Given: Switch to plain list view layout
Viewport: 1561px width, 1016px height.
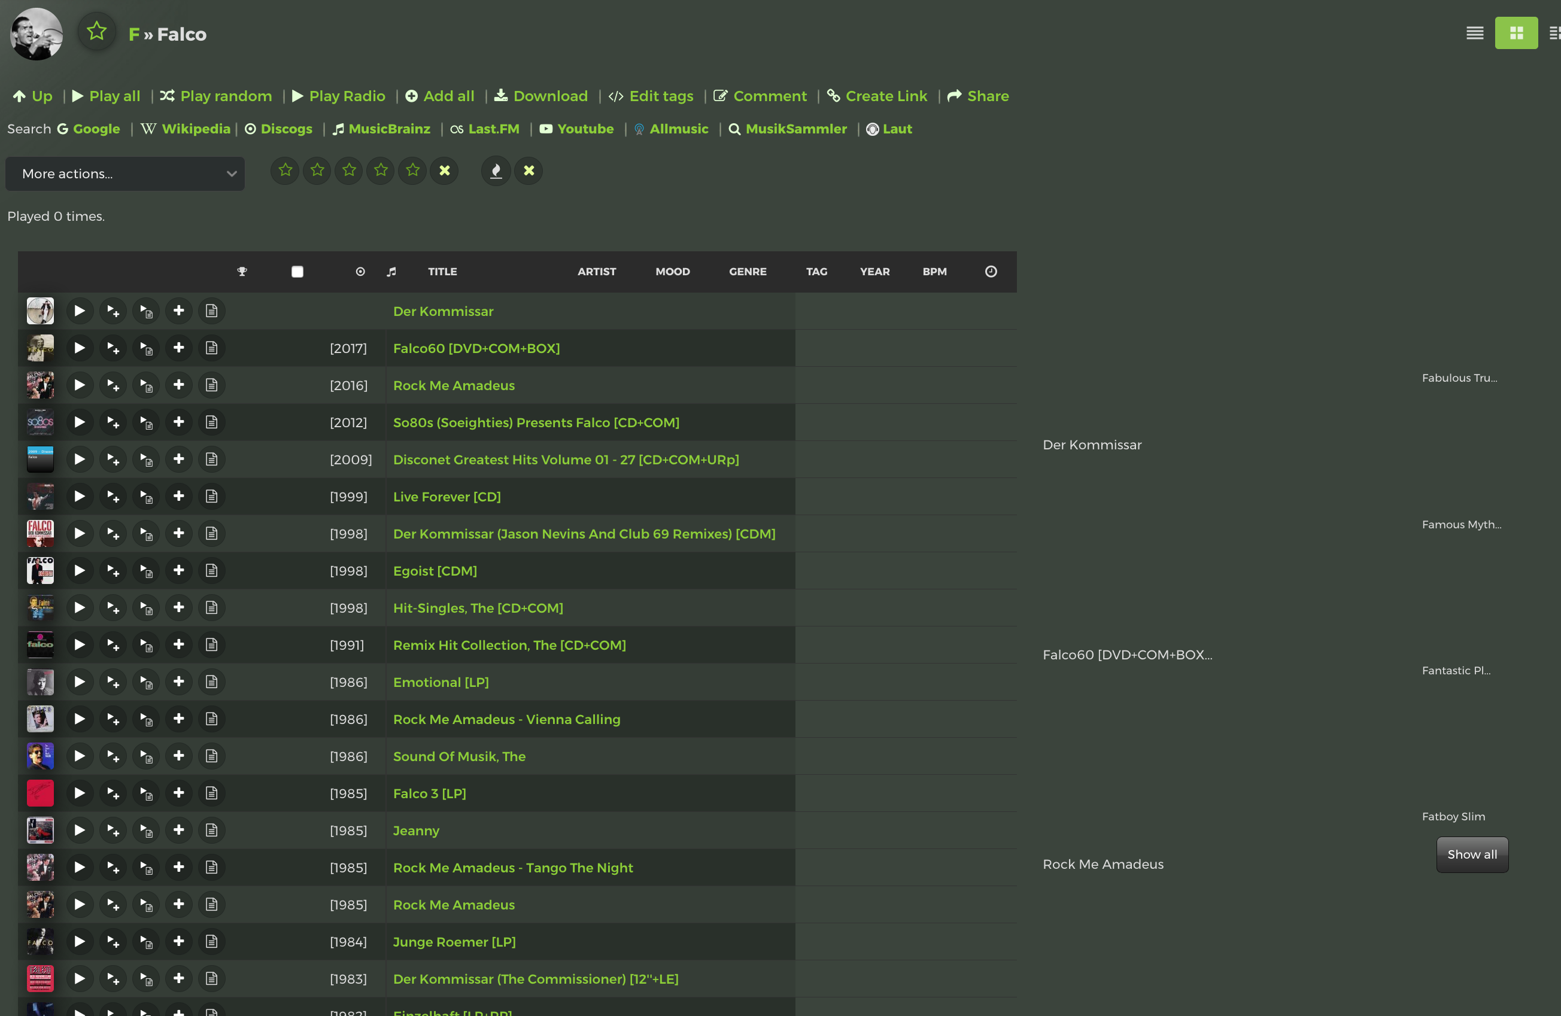Looking at the screenshot, I should pos(1474,33).
